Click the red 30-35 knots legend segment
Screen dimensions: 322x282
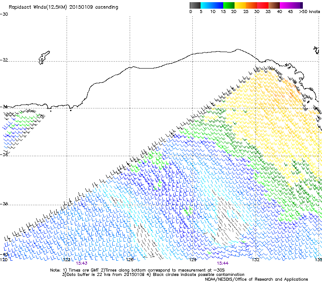(x=263, y=5)
